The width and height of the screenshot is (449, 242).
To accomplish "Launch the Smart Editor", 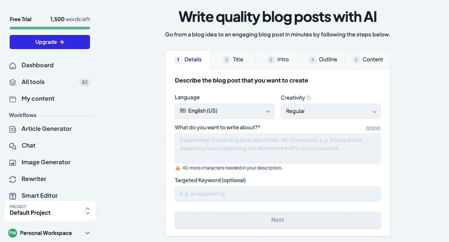I will click(x=39, y=196).
